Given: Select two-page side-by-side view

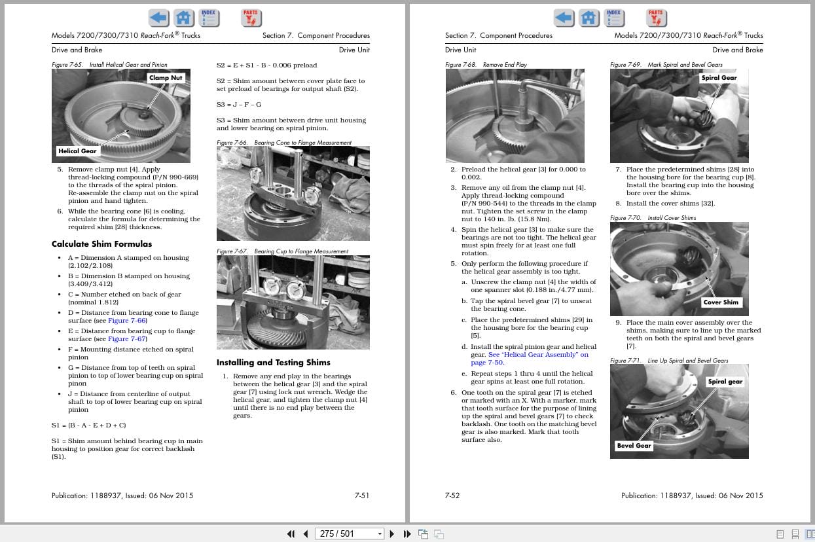Looking at the screenshot, I should click(809, 534).
